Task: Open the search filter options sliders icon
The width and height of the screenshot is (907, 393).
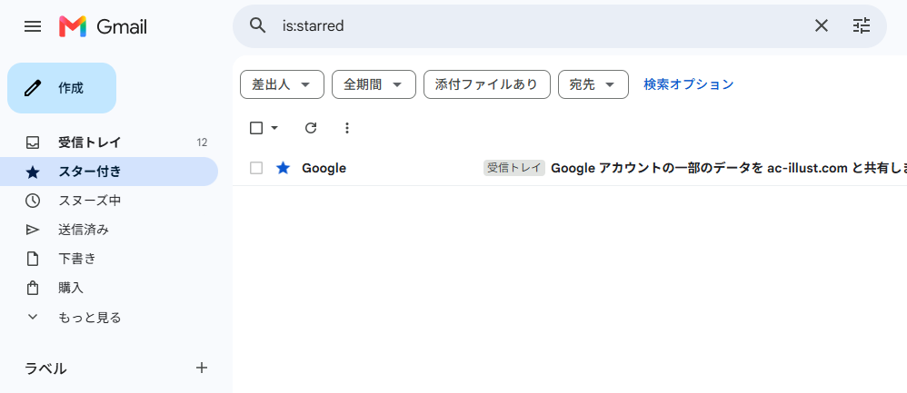Action: coord(862,25)
